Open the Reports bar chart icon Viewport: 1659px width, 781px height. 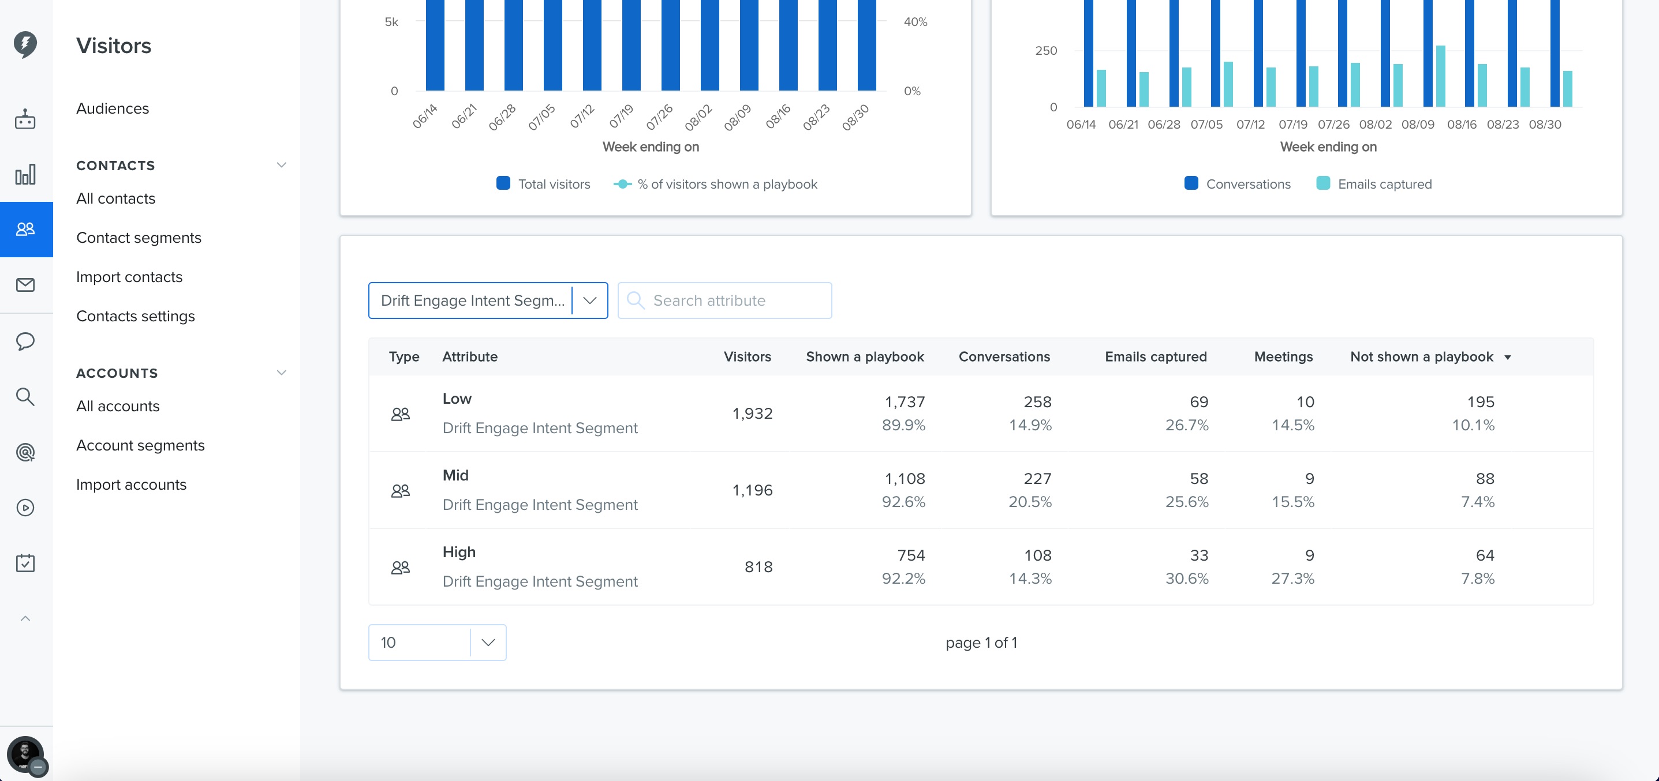click(x=25, y=174)
